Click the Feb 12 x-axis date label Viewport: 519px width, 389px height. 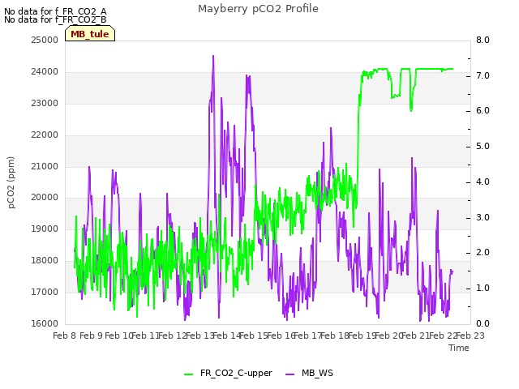[x=173, y=336]
